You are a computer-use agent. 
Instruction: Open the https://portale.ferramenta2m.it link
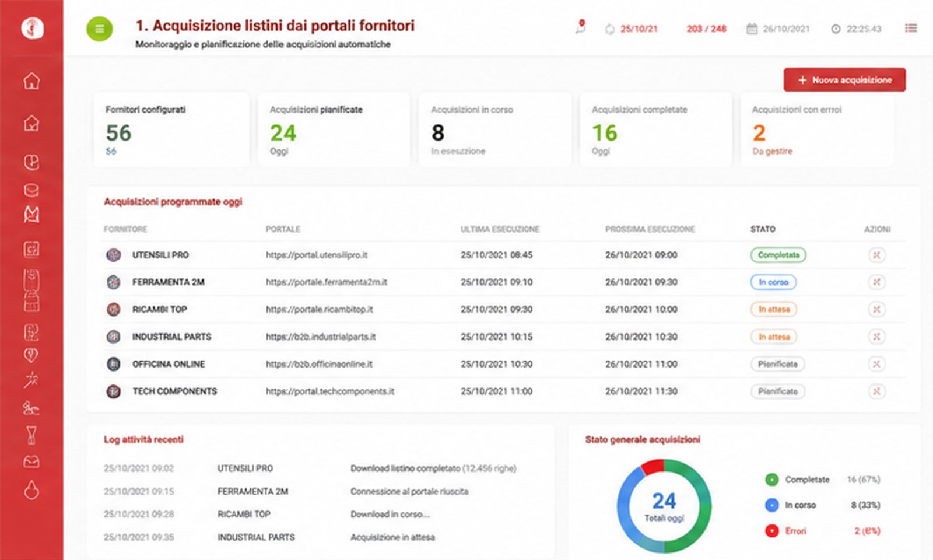(x=327, y=282)
